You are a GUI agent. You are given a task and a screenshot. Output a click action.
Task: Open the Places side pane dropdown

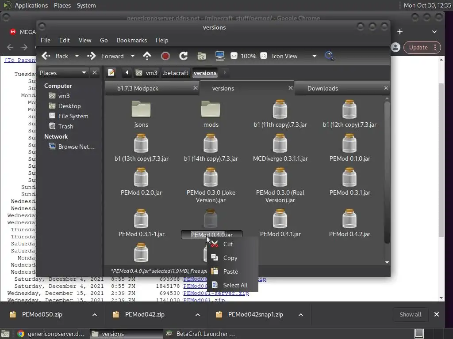point(63,73)
